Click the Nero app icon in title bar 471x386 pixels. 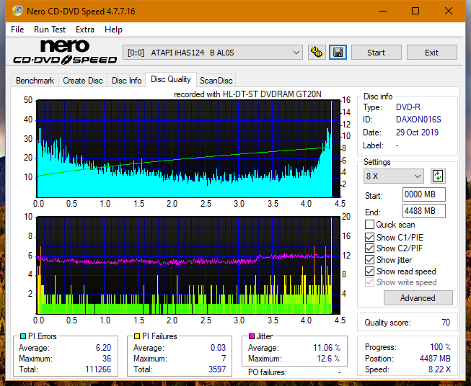17,11
